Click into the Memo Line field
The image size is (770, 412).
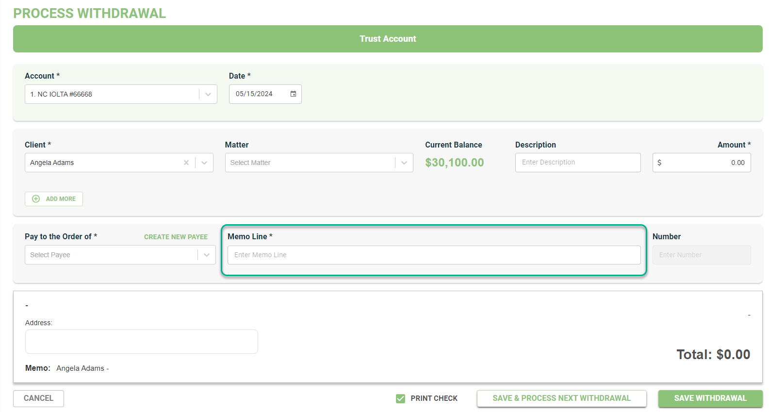click(434, 255)
